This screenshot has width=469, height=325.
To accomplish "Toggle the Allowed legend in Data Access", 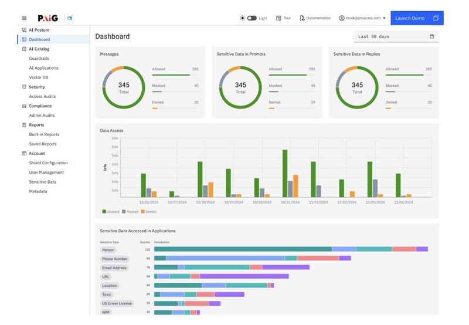I will [x=111, y=211].
